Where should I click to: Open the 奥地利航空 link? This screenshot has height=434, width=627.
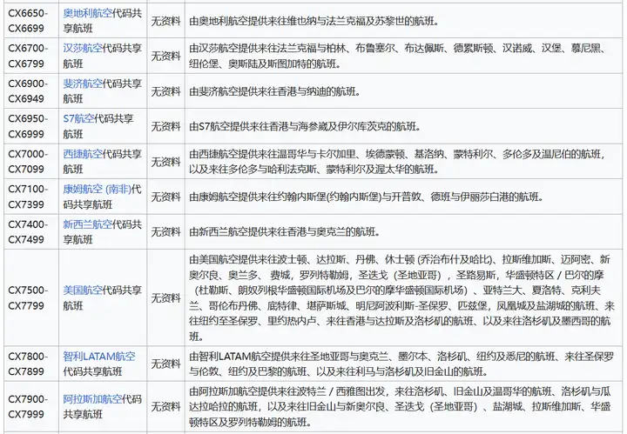[87, 13]
